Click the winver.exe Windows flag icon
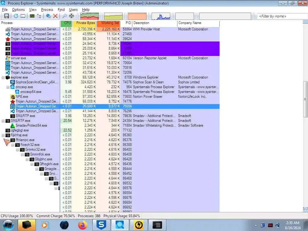Image resolution: width=308 pixels, height=231 pixels. (x=8, y=58)
